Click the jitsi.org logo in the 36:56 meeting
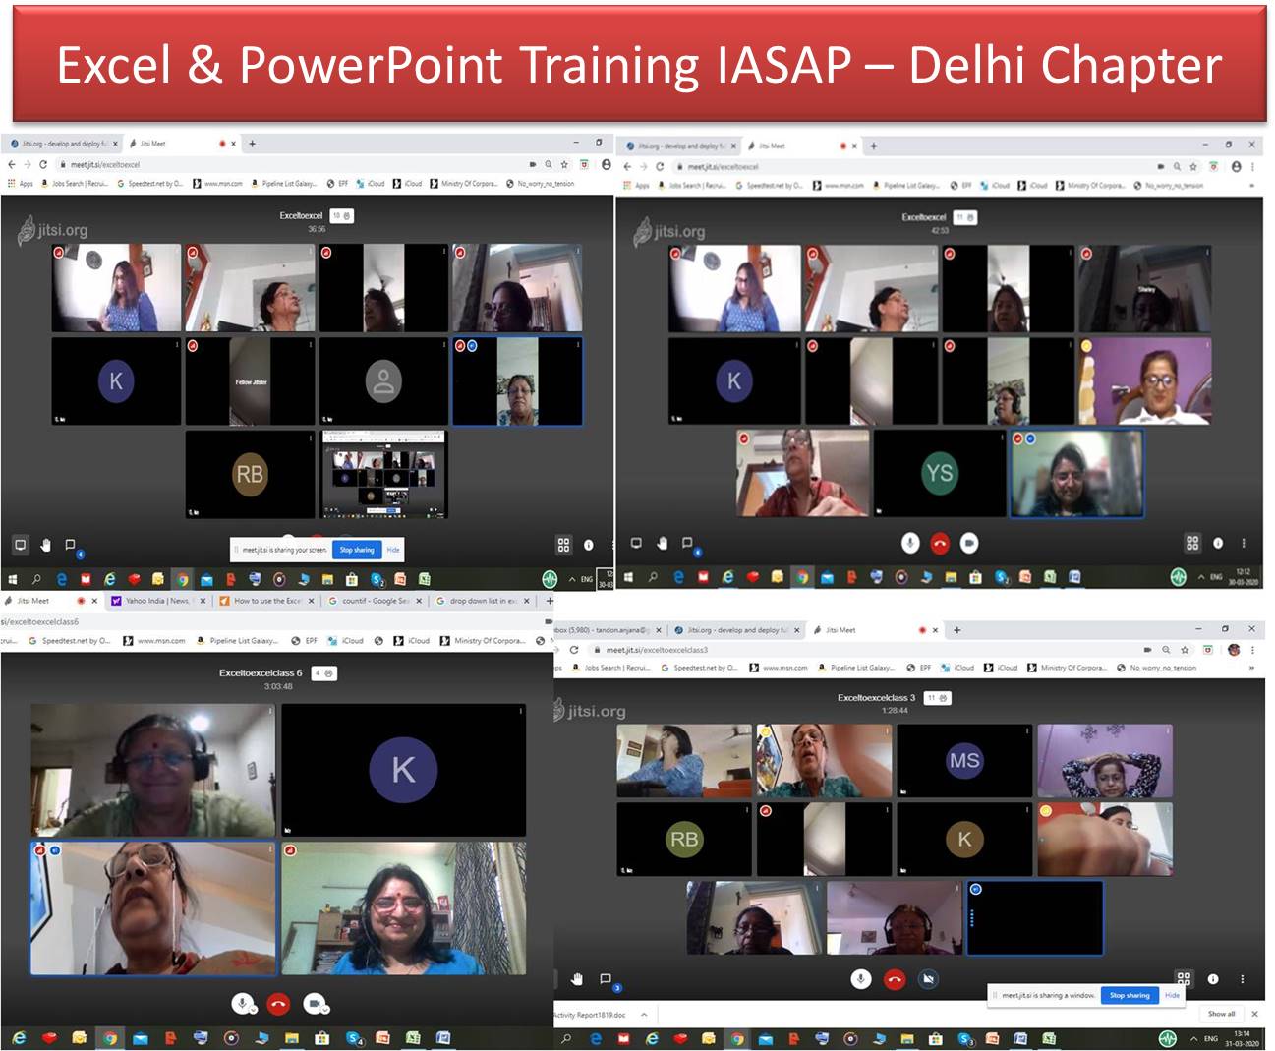The width and height of the screenshot is (1275, 1051). point(53,229)
